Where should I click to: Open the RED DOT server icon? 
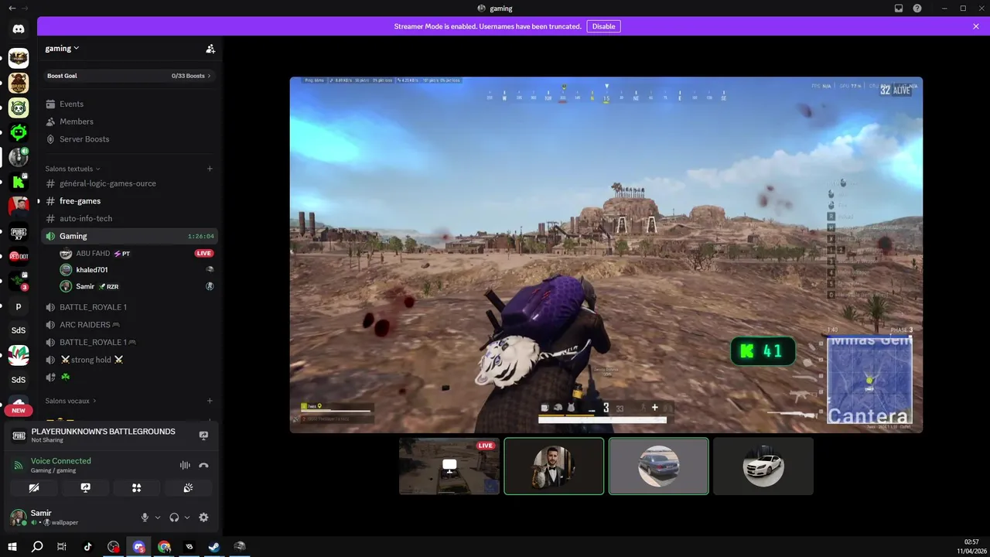(19, 256)
